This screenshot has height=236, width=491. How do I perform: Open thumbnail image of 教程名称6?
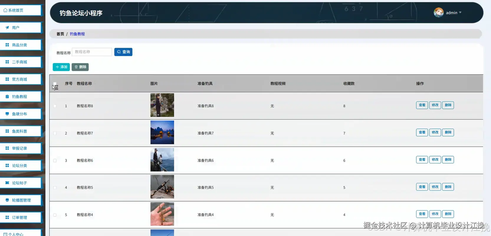pos(162,160)
